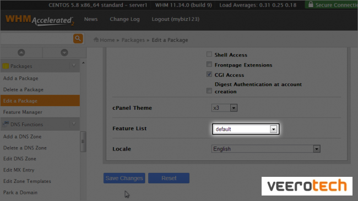Click the sidebar down-arrow navigation icon

pyautogui.click(x=64, y=53)
